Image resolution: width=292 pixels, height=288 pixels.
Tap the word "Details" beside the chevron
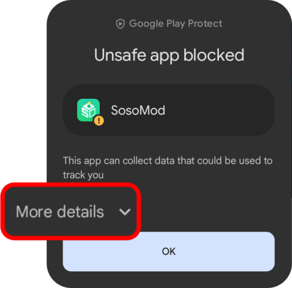point(81,212)
